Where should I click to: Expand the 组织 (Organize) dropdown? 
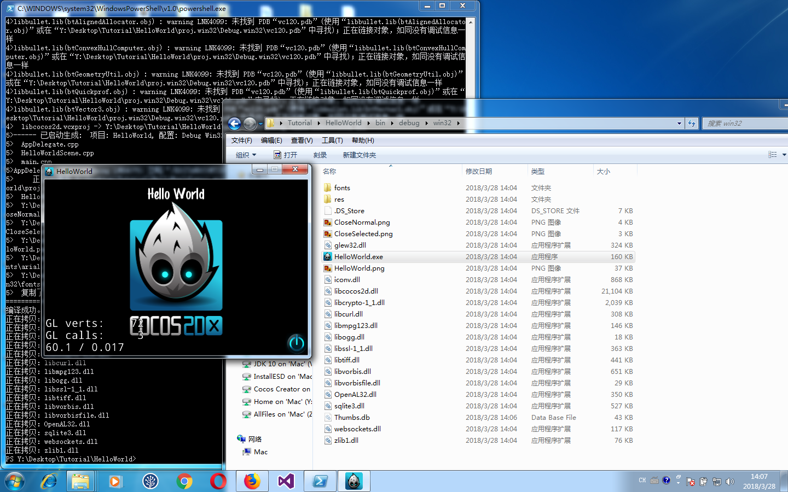(246, 155)
